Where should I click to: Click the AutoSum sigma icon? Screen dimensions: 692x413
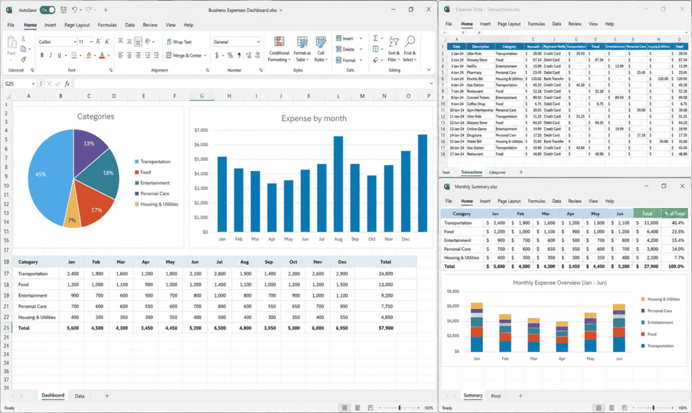point(376,39)
